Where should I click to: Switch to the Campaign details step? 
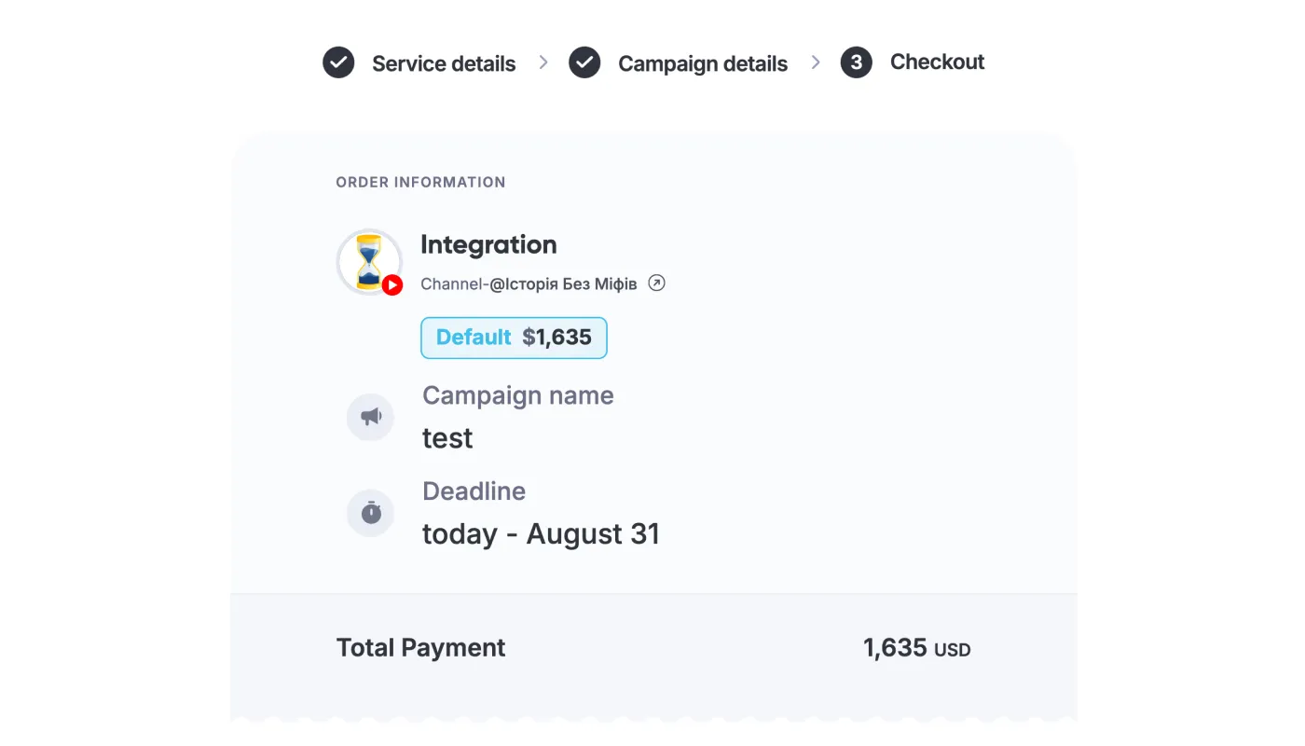702,62
